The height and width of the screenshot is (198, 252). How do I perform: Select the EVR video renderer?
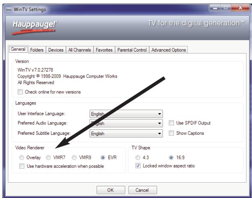coord(103,157)
